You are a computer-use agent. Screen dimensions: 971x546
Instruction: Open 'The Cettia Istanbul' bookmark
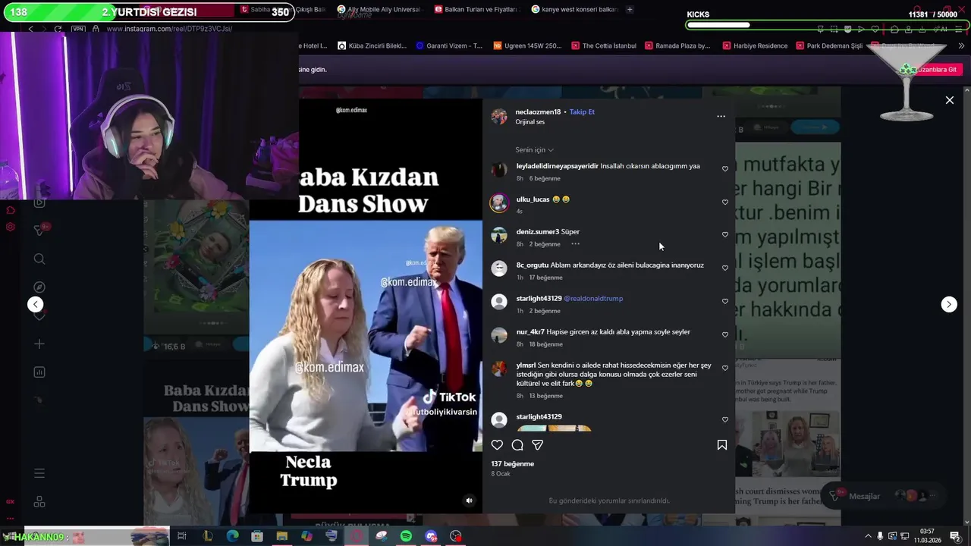tap(604, 45)
